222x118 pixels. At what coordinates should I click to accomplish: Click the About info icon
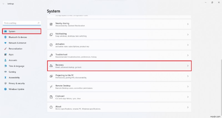51,107
